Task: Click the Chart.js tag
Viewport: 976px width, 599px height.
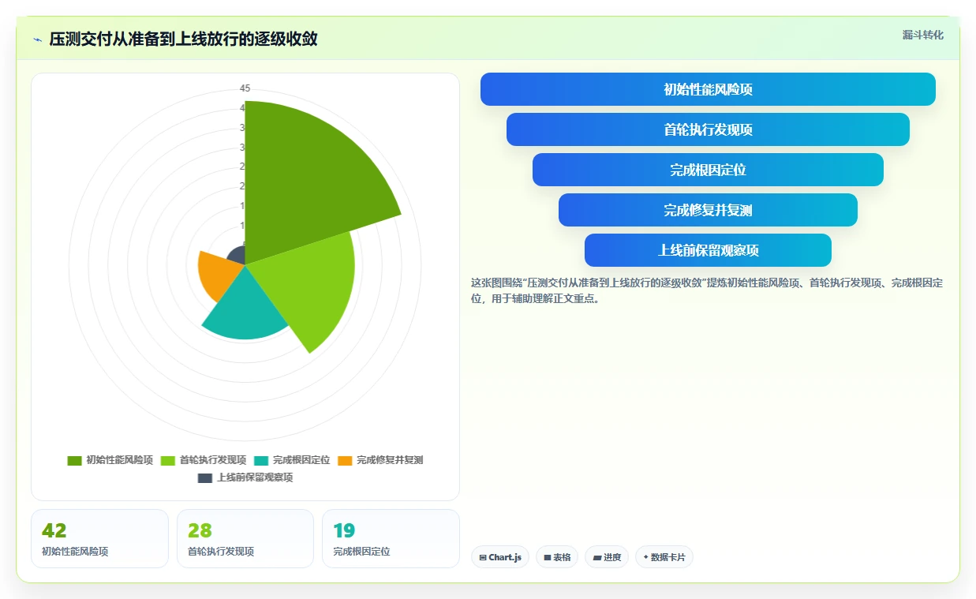Action: 500,557
